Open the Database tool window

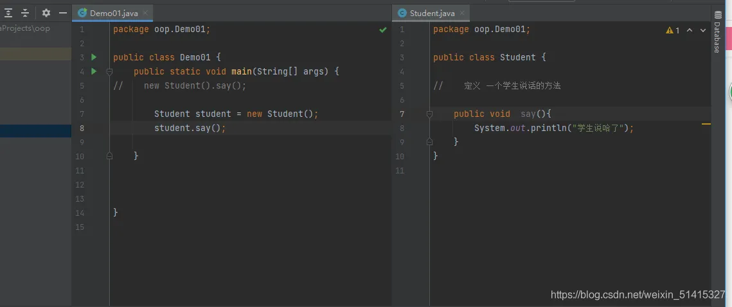pos(717,31)
